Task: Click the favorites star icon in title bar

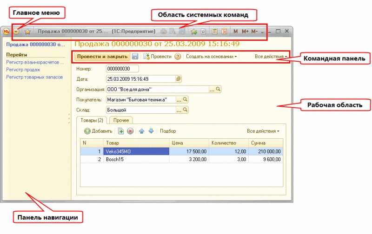Action: [27, 32]
